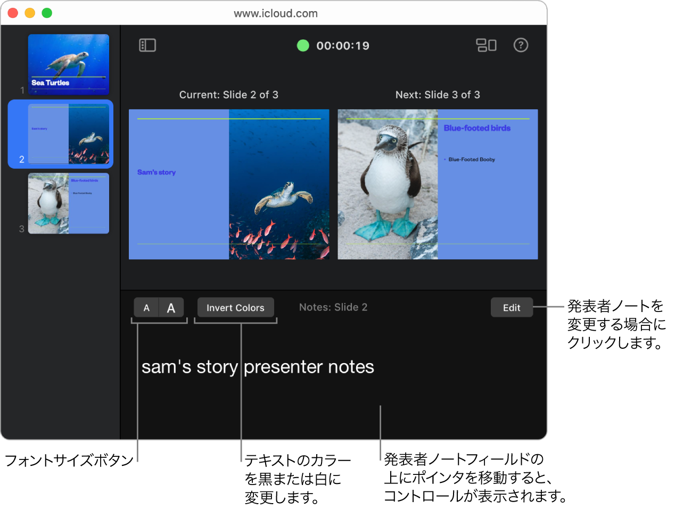Select the blue-footed bird slide 3 thumbnail
The height and width of the screenshot is (509, 675).
(x=69, y=203)
